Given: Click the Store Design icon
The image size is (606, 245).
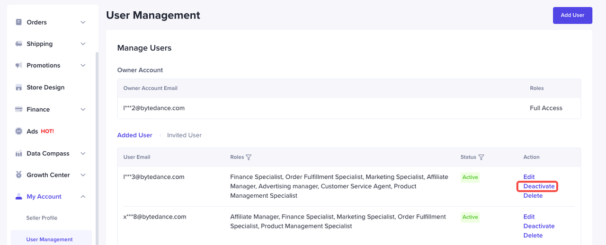Looking at the screenshot, I should [19, 87].
